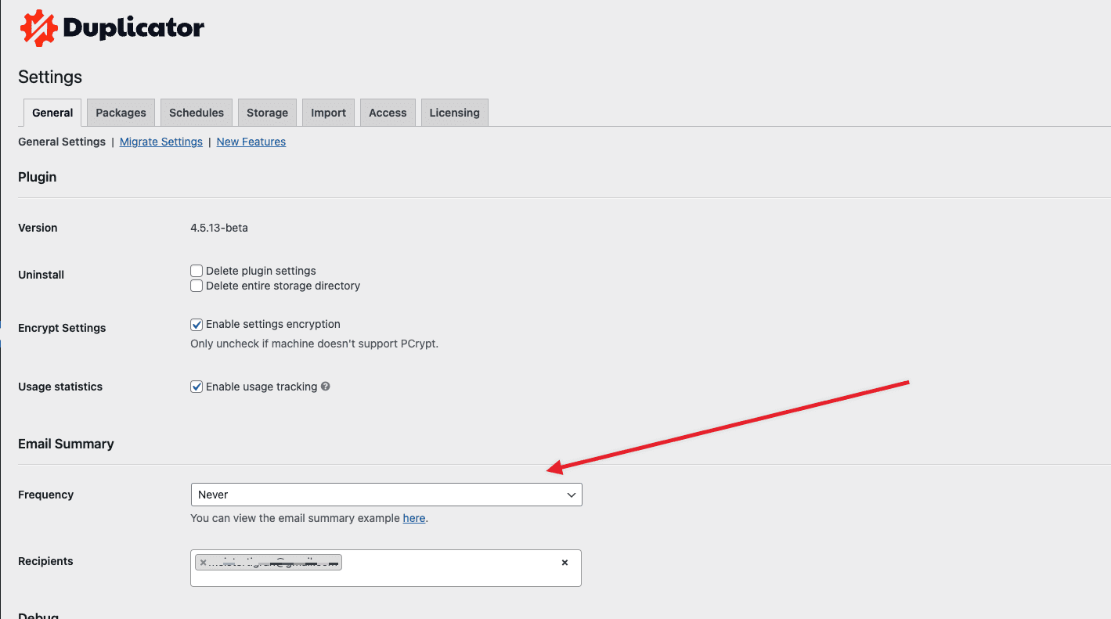Click the PCrypt hint text under encryption
This screenshot has height=619, width=1111.
pyautogui.click(x=314, y=344)
